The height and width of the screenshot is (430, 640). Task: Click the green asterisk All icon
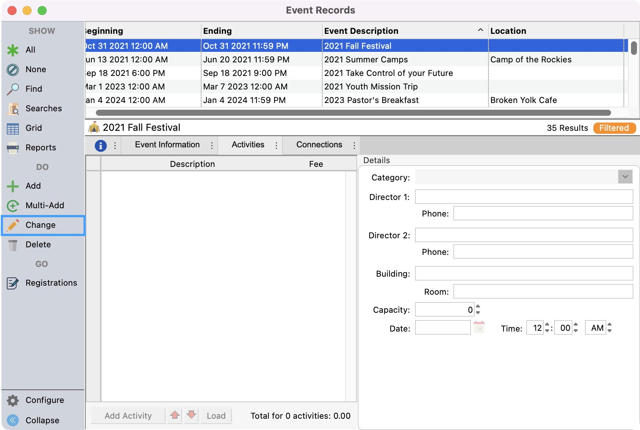(x=13, y=50)
